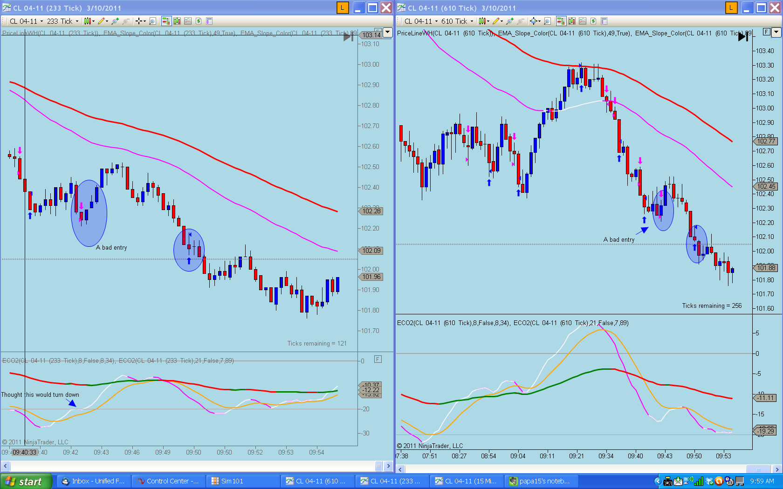Click left arrow of 610 Tick horizontal scrollbar
The width and height of the screenshot is (783, 489).
[400, 469]
